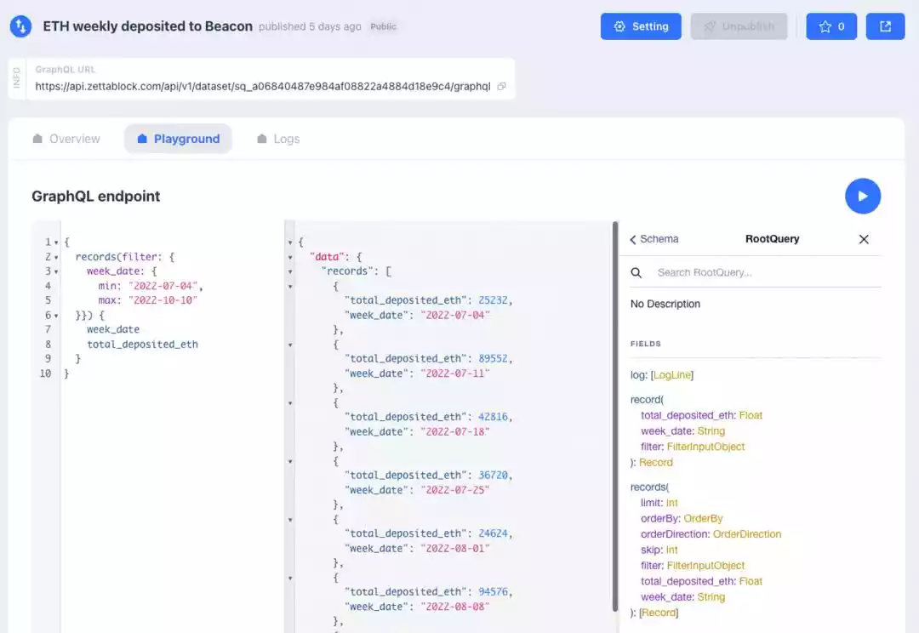
Task: Open the Setting button
Action: [641, 26]
